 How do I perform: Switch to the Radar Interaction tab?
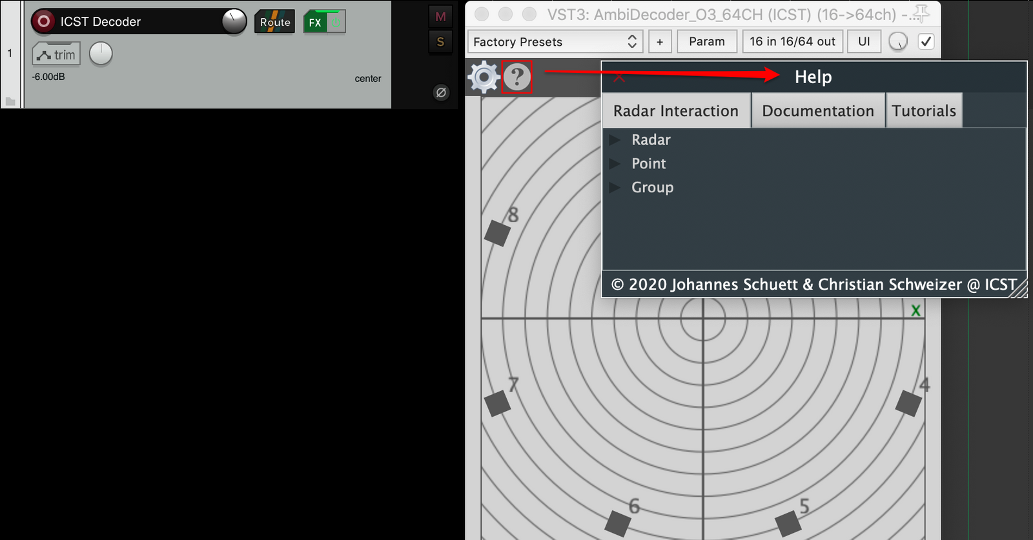(x=676, y=110)
